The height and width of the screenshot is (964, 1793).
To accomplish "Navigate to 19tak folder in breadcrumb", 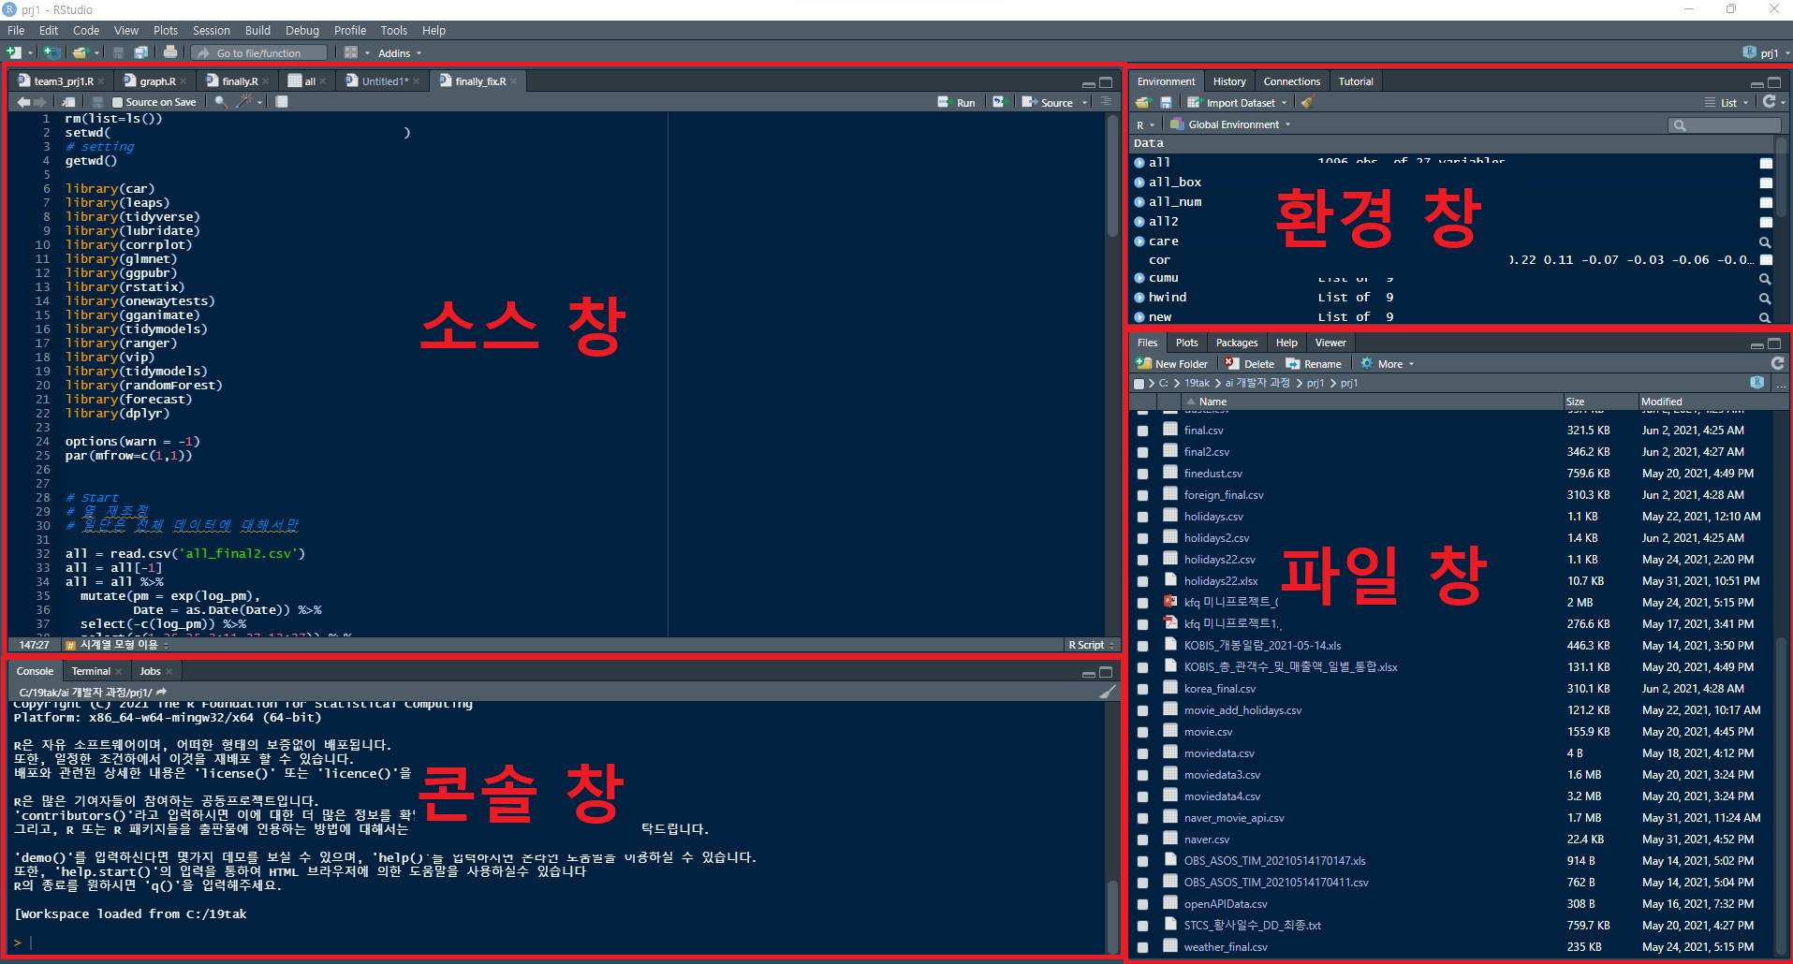I will [1197, 383].
